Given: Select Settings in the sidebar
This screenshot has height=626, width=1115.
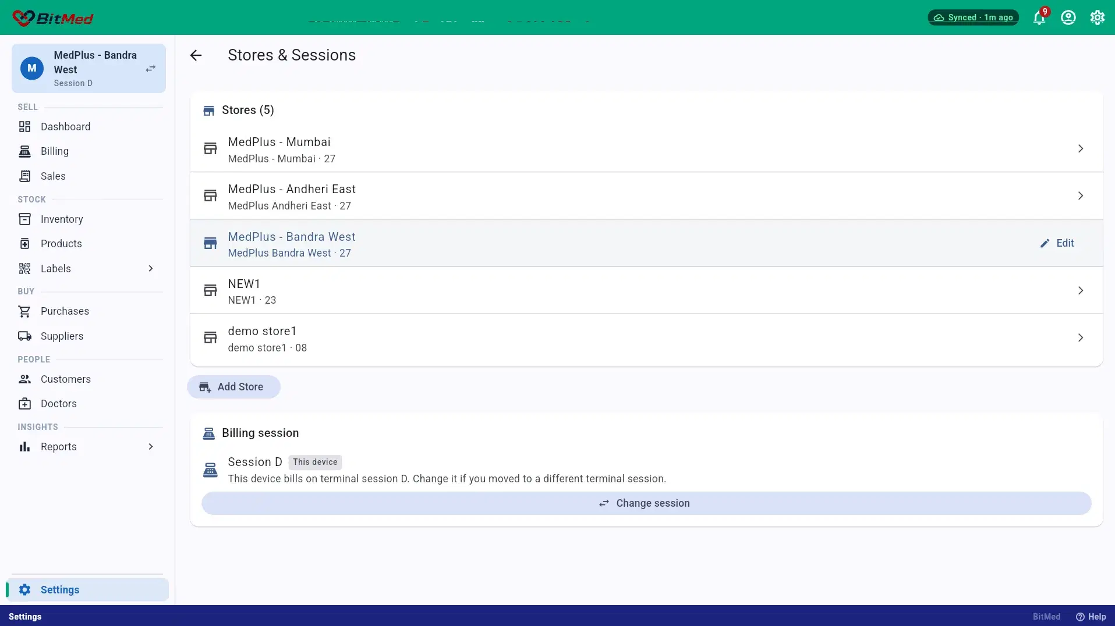Looking at the screenshot, I should [x=87, y=590].
